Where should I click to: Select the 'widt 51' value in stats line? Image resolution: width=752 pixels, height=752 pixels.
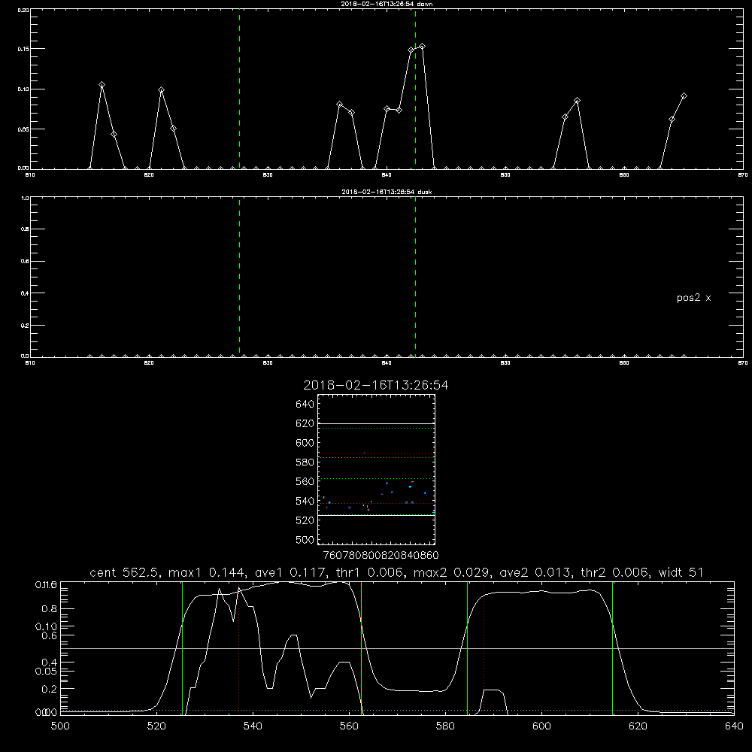(x=681, y=572)
